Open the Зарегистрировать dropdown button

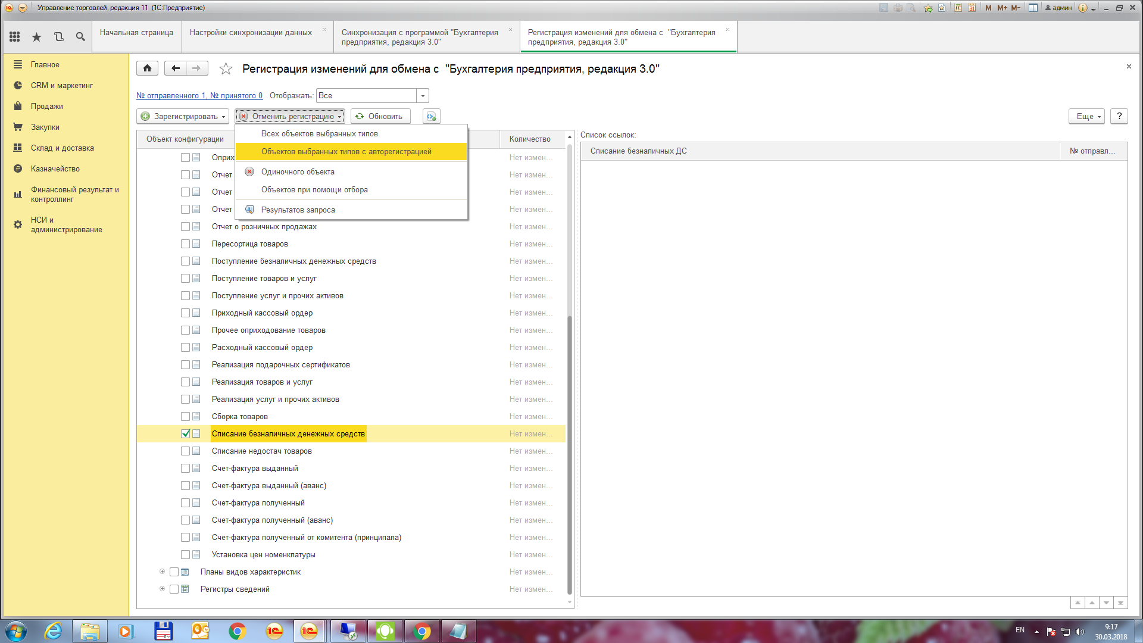(x=183, y=116)
